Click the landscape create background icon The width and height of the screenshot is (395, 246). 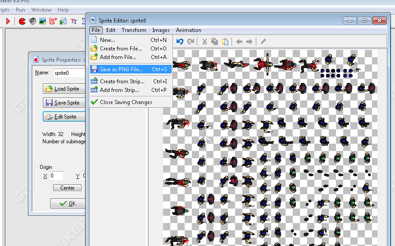43,21
